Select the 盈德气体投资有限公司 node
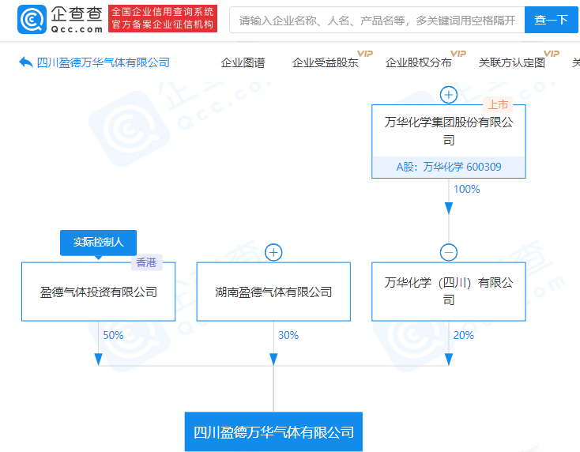 99,292
